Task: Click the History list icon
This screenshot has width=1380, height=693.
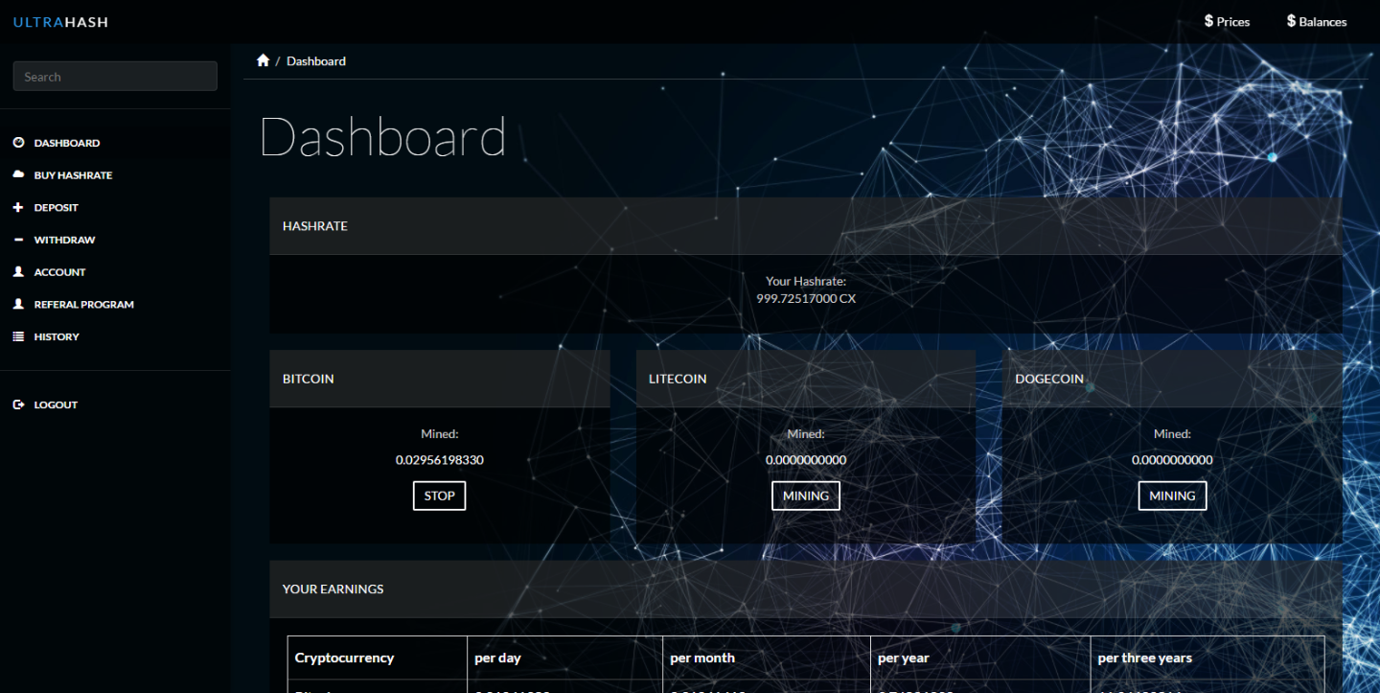Action: 18,337
